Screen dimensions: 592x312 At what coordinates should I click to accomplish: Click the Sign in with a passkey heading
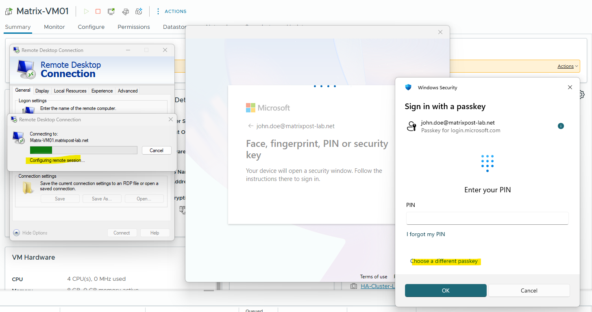tap(445, 107)
